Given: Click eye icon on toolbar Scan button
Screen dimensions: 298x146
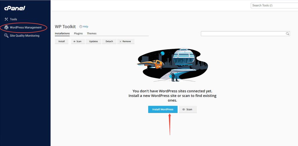Looking at the screenshot, I should [74, 41].
